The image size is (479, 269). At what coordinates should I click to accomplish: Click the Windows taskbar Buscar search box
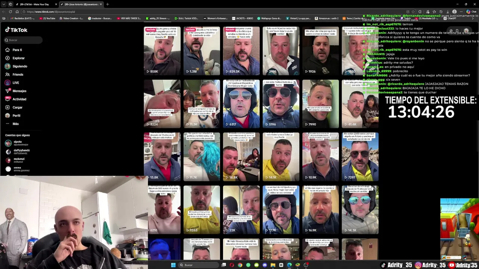click(x=198, y=265)
